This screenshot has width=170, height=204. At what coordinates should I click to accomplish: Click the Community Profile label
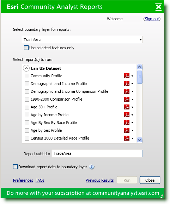click(46, 76)
